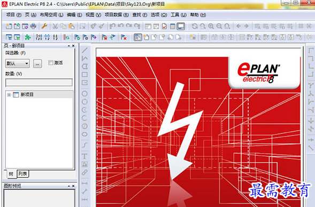Open the 项目数据 (R) menu
Viewport: 315px width, 207px height.
pos(117,15)
